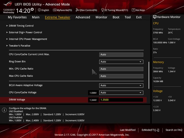This screenshot has height=138, width=184.
Task: Click the EZ Tuning Wizard bulb icon
Action: pyautogui.click(x=103, y=10)
